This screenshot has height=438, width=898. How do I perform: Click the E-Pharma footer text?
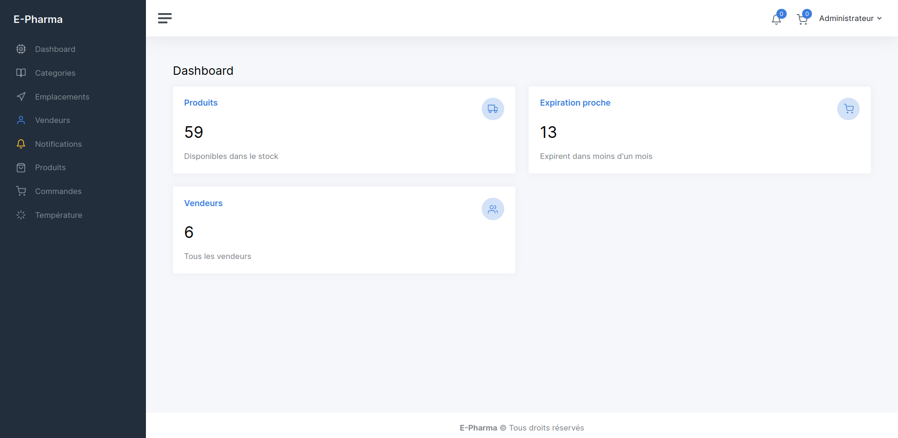tap(478, 428)
